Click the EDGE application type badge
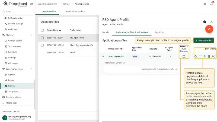The image size is (217, 122). pos(135,56)
